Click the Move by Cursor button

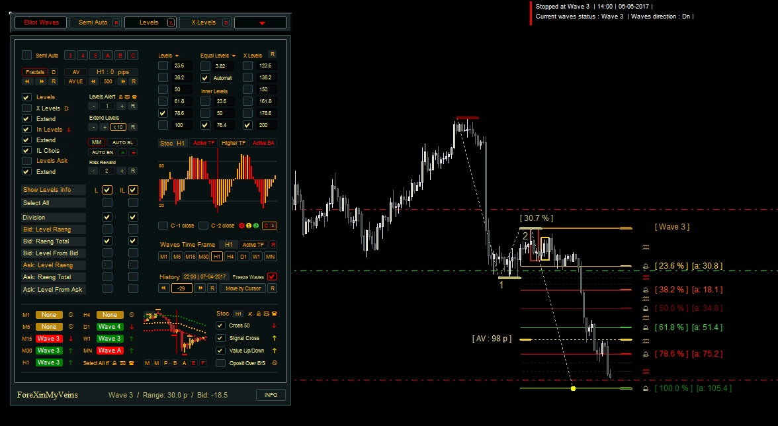click(243, 288)
